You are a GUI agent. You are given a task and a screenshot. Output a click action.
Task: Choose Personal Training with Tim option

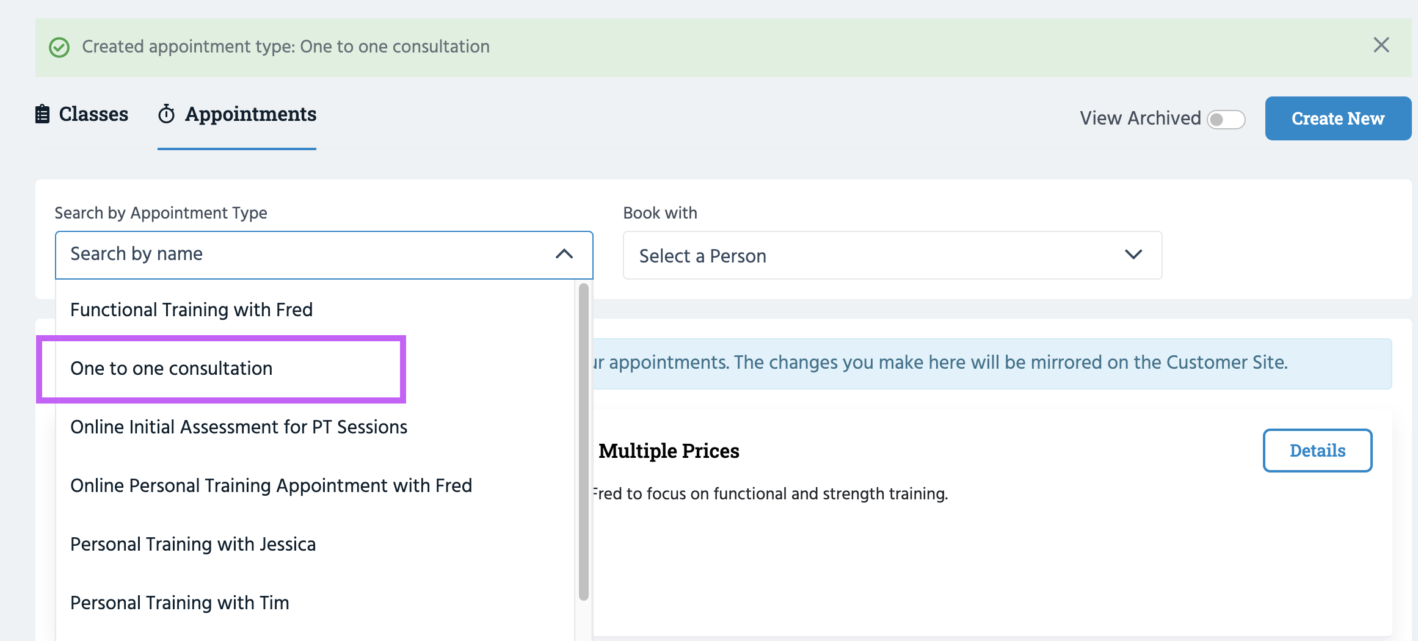(180, 603)
